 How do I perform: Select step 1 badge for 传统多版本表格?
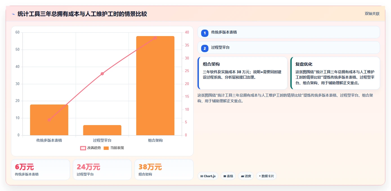pyautogui.click(x=205, y=33)
